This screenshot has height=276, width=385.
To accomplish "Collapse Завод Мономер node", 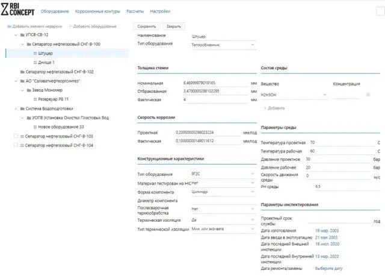I will [22, 90].
